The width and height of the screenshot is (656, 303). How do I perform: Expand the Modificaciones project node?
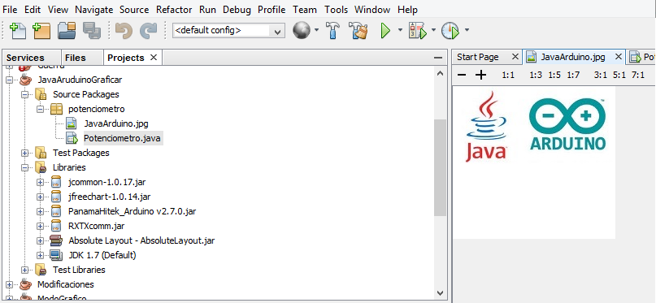point(9,284)
